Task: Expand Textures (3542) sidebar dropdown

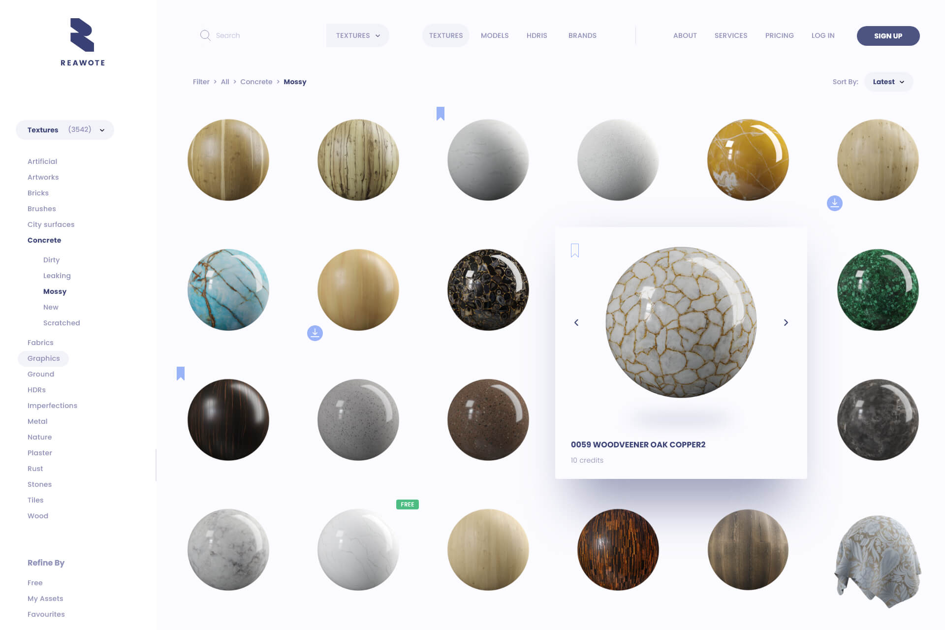Action: click(x=65, y=130)
